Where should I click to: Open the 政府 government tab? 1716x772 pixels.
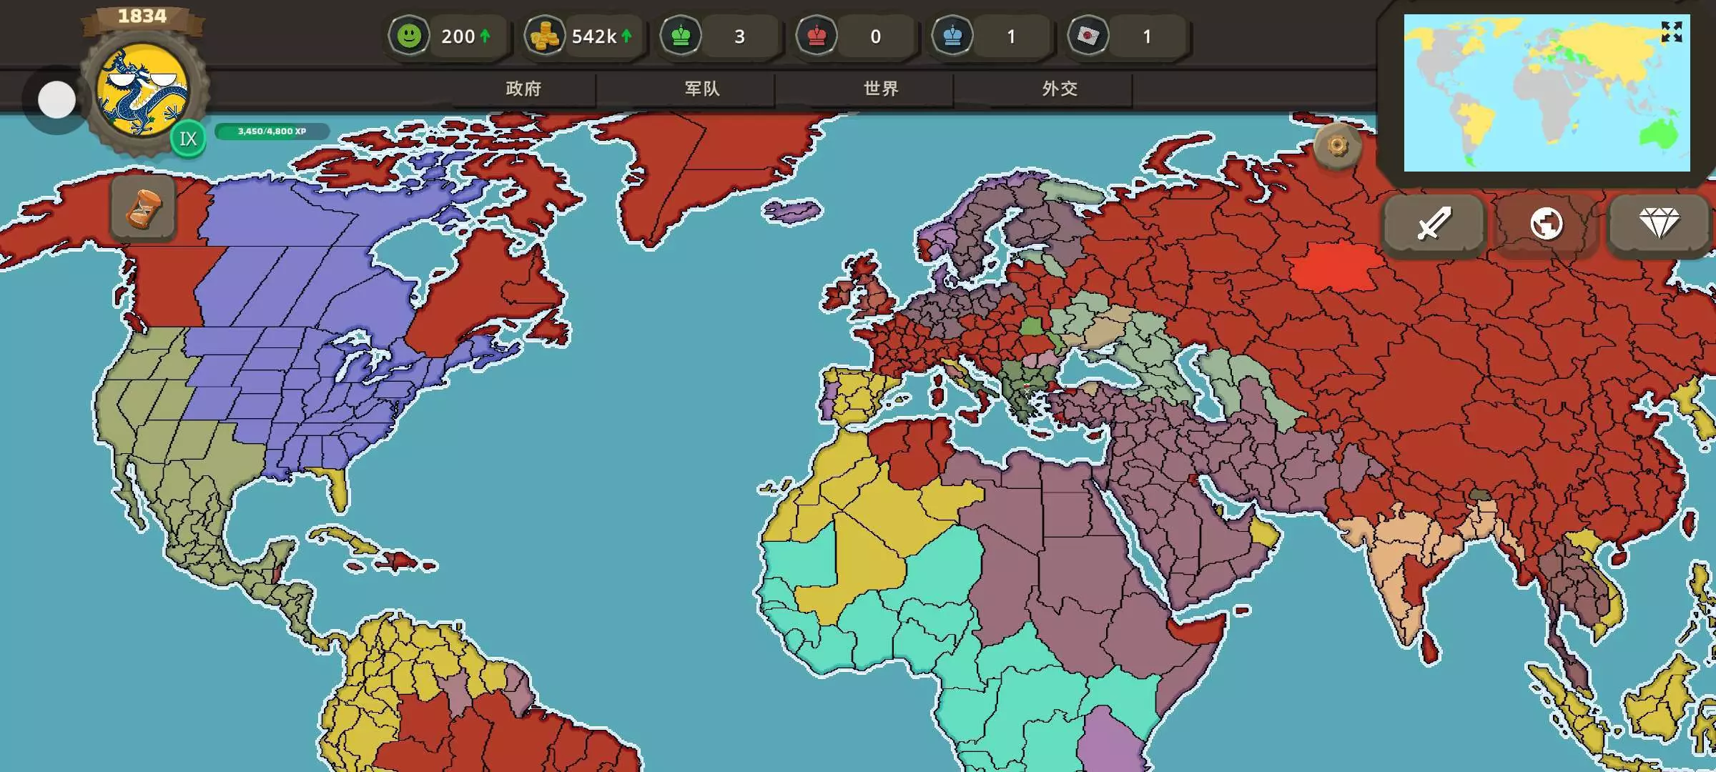523,89
